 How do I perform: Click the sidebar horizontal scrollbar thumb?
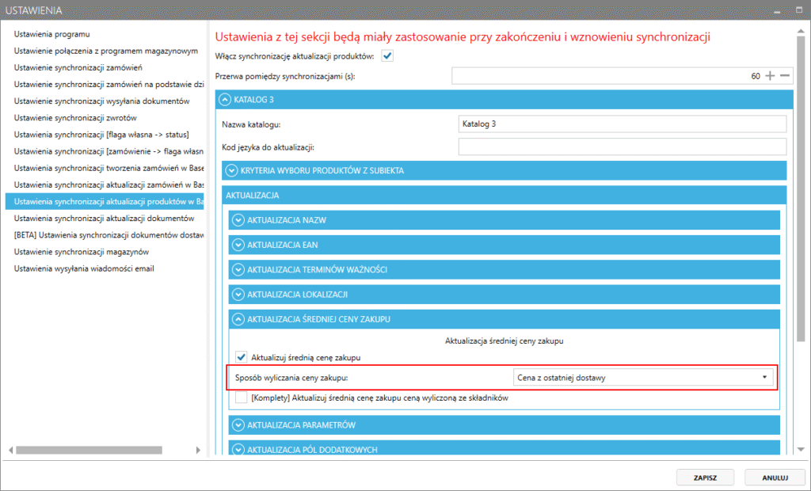point(89,450)
